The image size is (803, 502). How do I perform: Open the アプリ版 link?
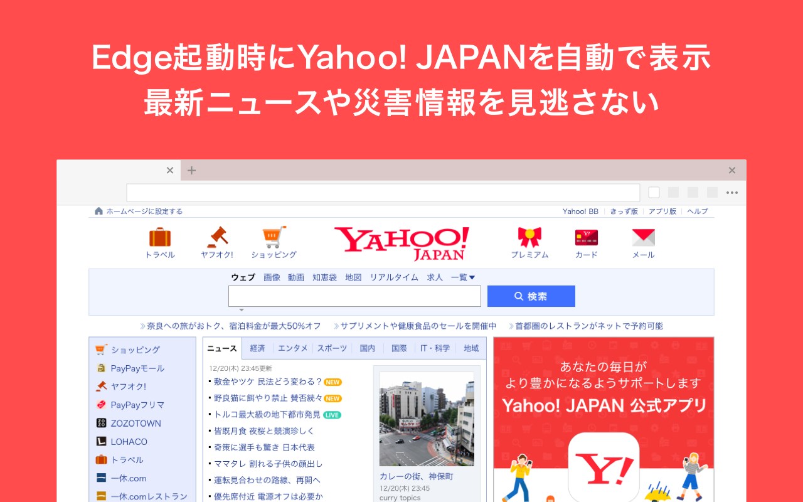662,211
